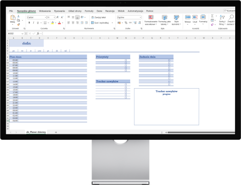Click the horizontal scrollbar at bottom

(x=201, y=132)
